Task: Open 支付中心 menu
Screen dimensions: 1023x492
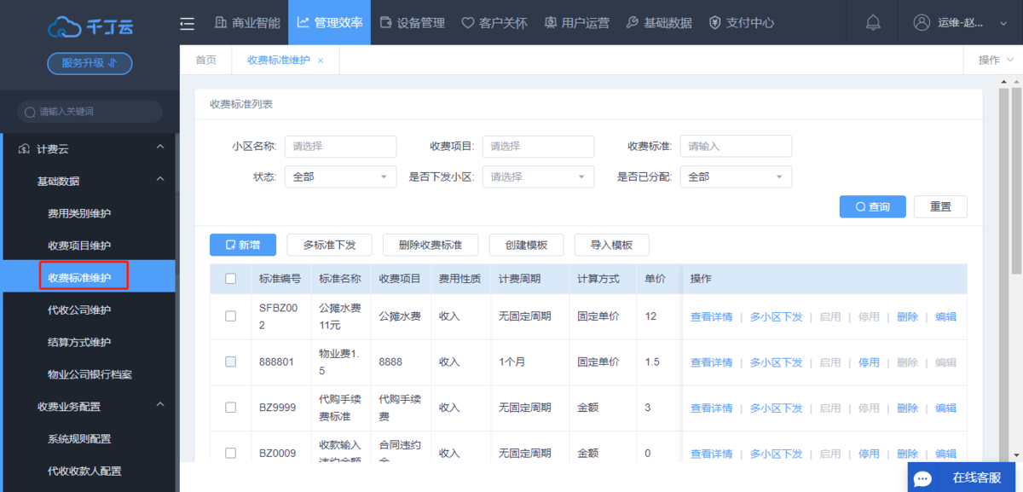Action: pos(742,23)
